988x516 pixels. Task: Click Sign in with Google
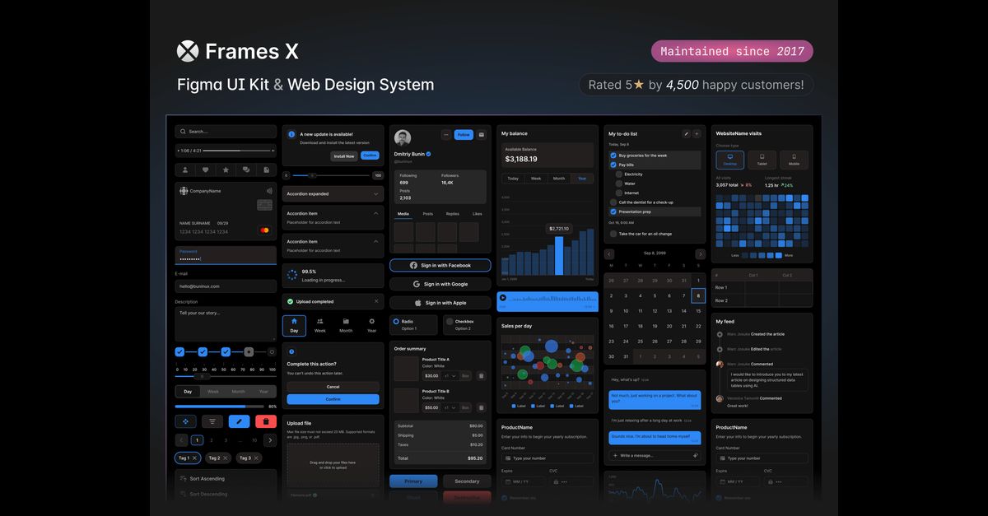pyautogui.click(x=440, y=282)
